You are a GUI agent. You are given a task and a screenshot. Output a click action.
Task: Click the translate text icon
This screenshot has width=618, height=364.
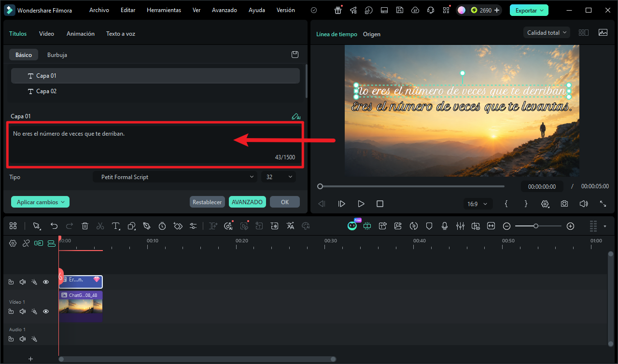pyautogui.click(x=290, y=226)
